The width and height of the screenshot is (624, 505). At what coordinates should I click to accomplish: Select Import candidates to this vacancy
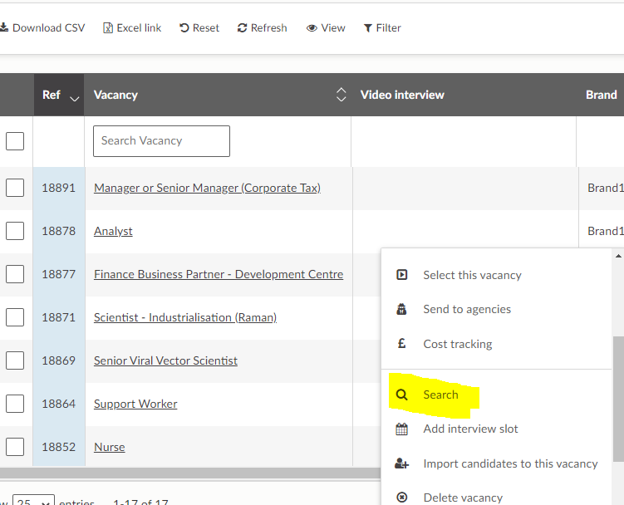coord(509,464)
